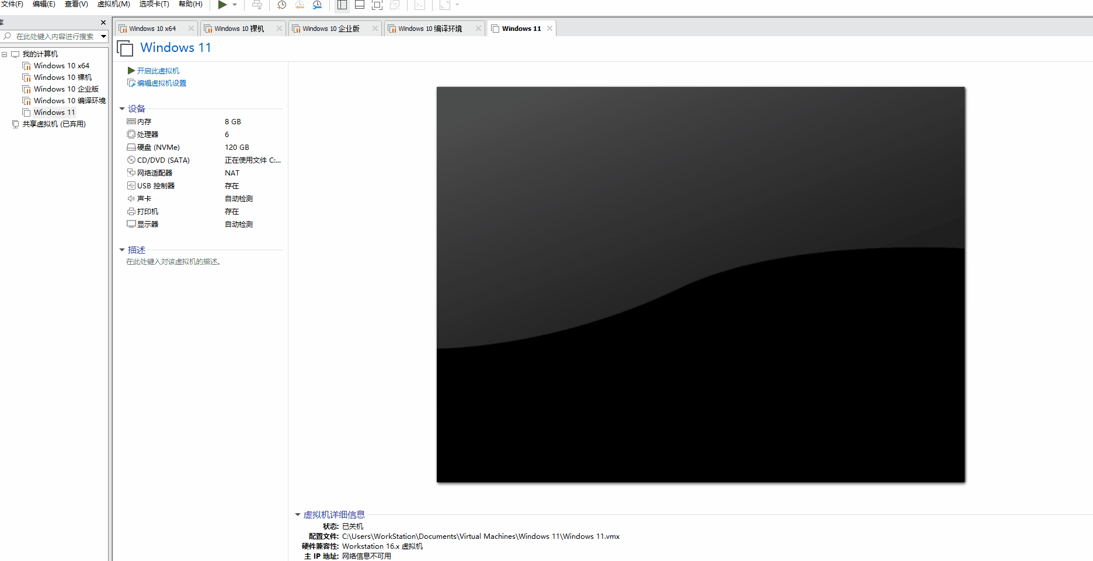Open the 编辑(E) menu
The width and height of the screenshot is (1093, 561).
click(44, 4)
